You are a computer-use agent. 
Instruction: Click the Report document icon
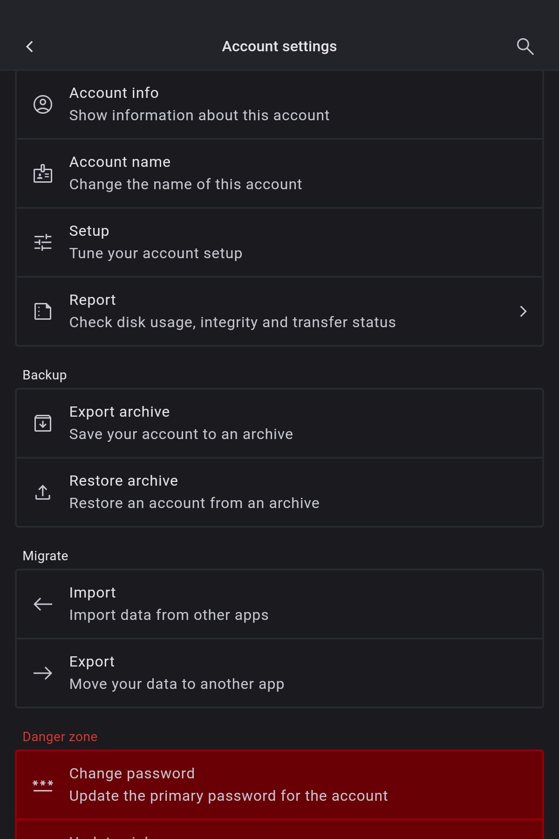click(x=43, y=311)
